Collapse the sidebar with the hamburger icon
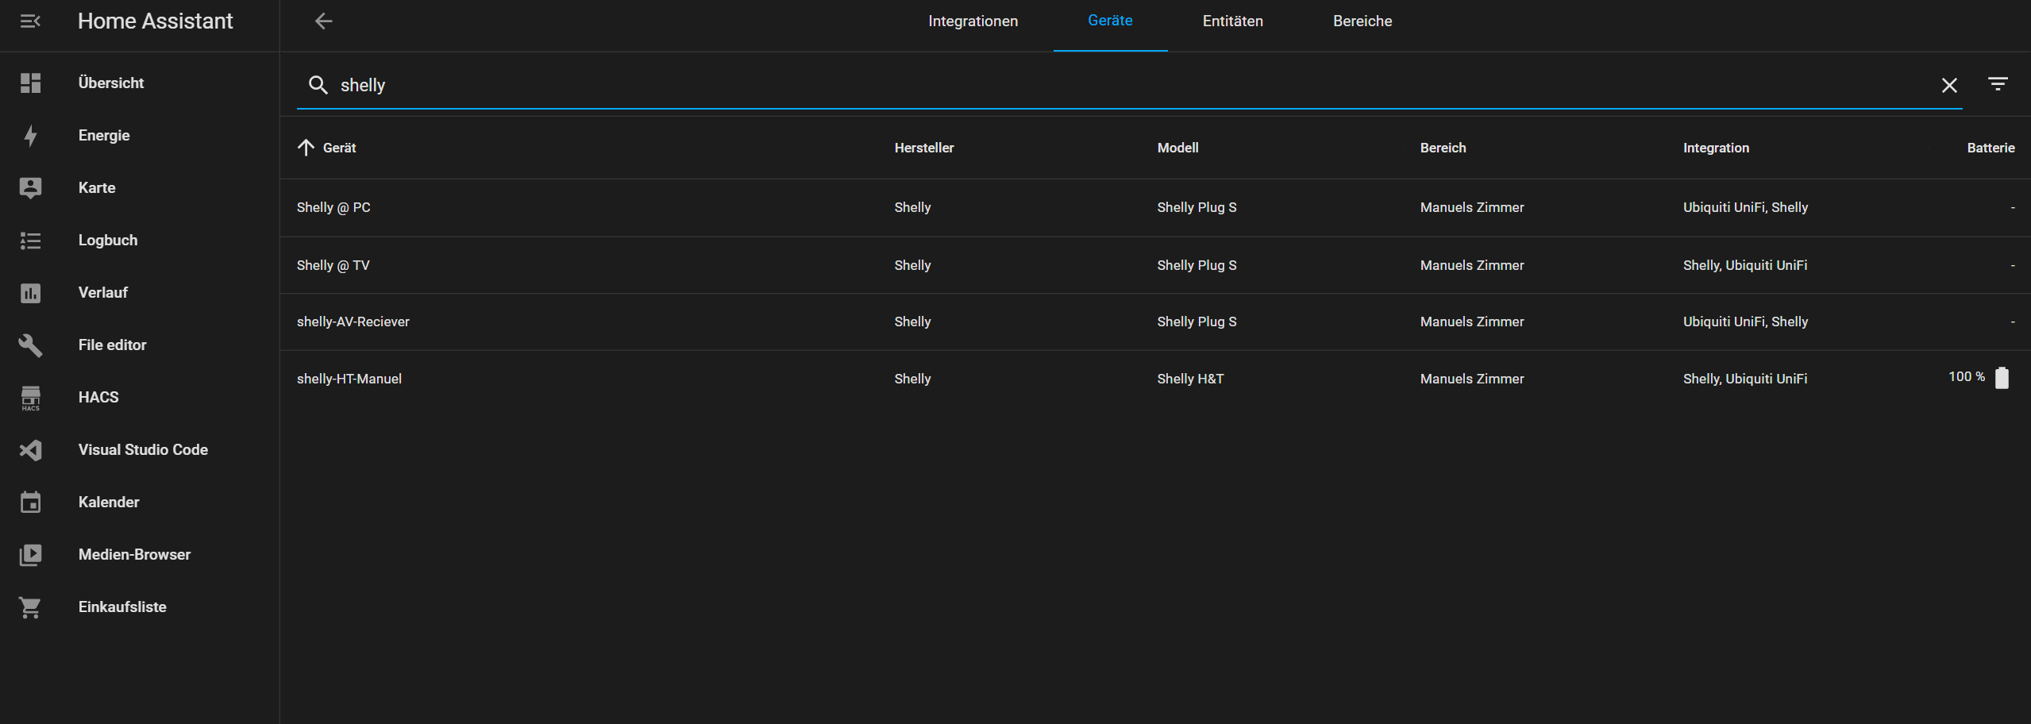 coord(30,21)
